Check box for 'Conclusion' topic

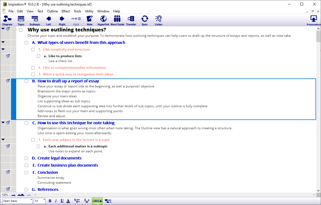tap(26, 173)
